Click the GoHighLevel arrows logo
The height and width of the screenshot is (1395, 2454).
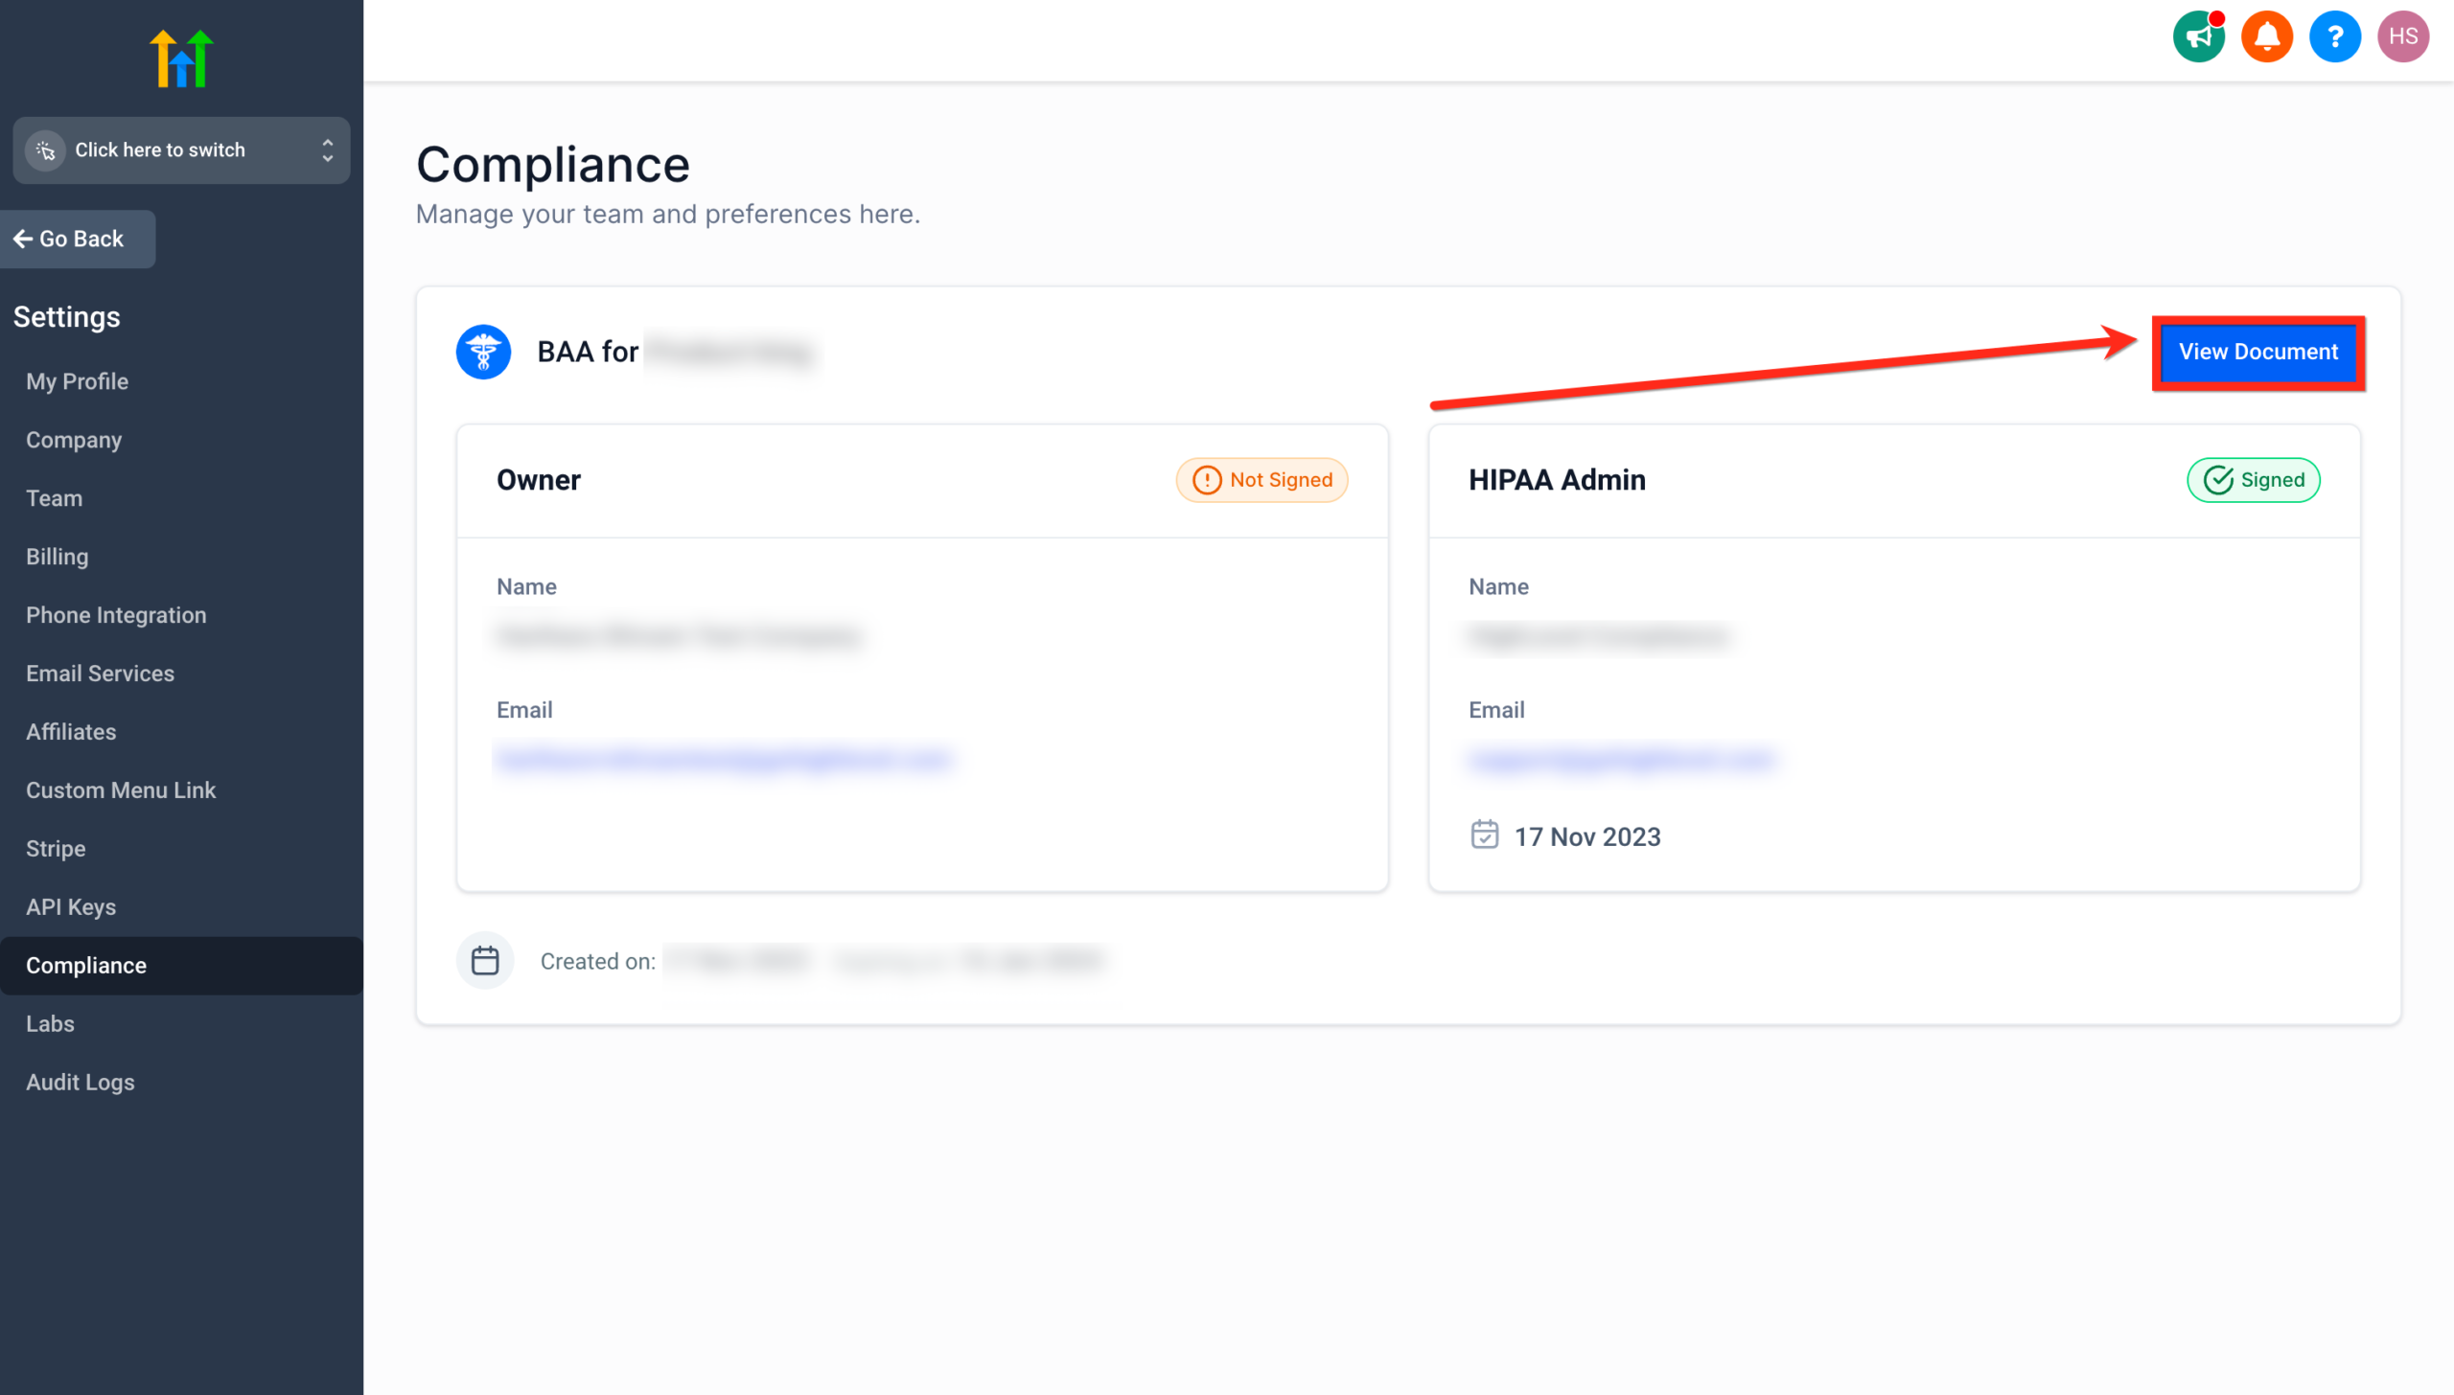point(180,57)
